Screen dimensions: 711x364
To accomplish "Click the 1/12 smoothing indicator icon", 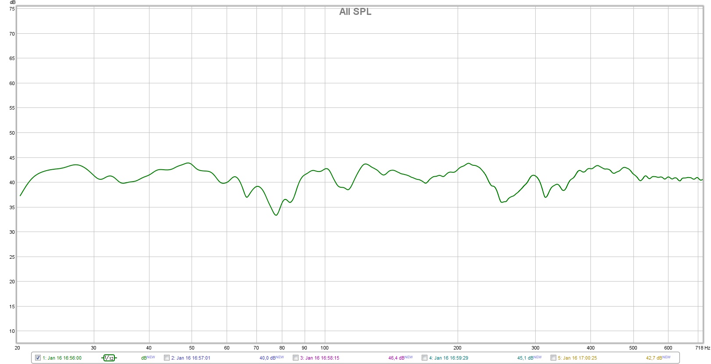I will (x=109, y=358).
